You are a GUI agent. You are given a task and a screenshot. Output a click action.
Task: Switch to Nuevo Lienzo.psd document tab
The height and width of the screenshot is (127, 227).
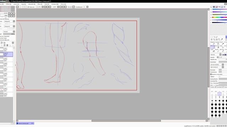click(25, 123)
